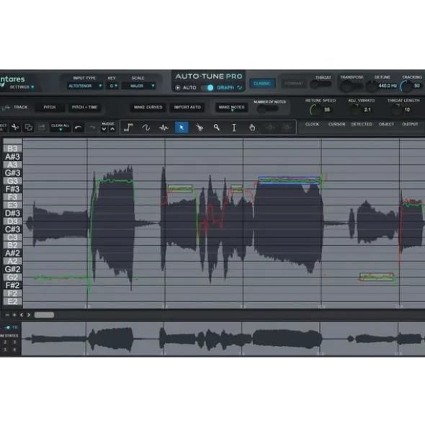Select zoom state 6
Viewport: 425px width, 426px height.
pyautogui.click(x=14, y=350)
